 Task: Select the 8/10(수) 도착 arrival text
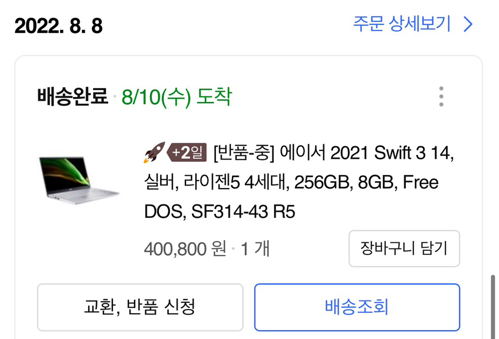coord(176,97)
